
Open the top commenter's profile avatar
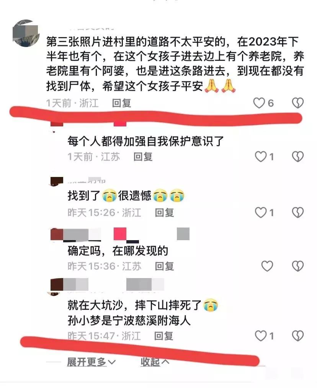pos(26,33)
